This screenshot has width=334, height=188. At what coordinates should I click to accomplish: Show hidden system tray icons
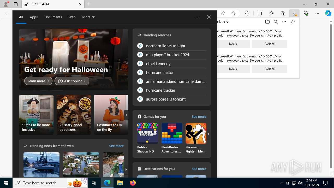click(x=281, y=183)
